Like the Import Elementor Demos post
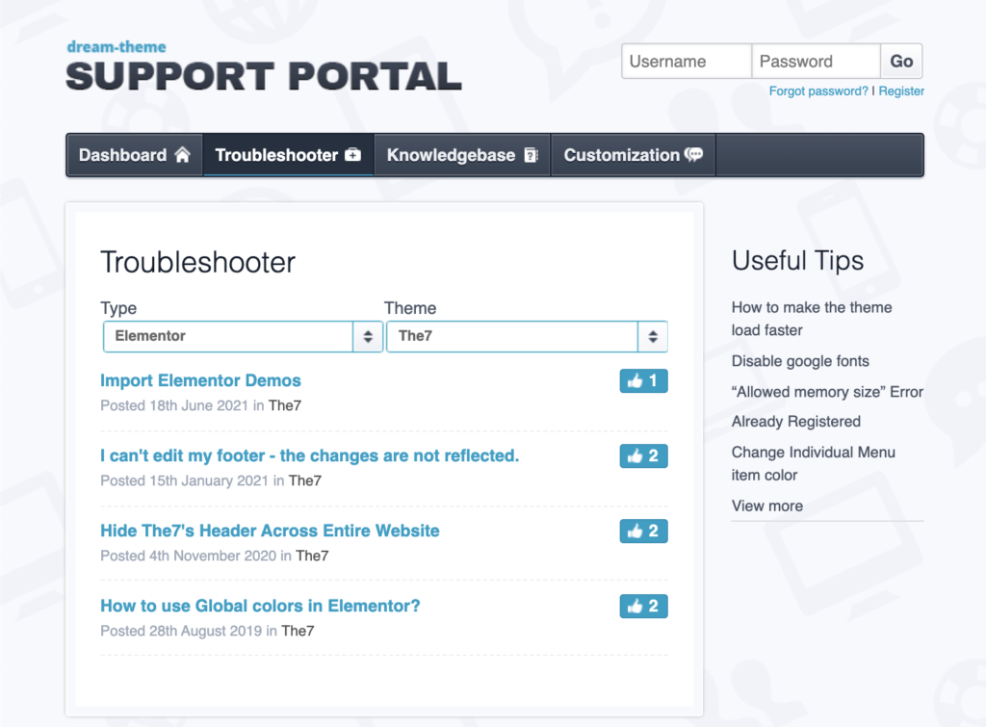The width and height of the screenshot is (986, 727). pos(643,381)
